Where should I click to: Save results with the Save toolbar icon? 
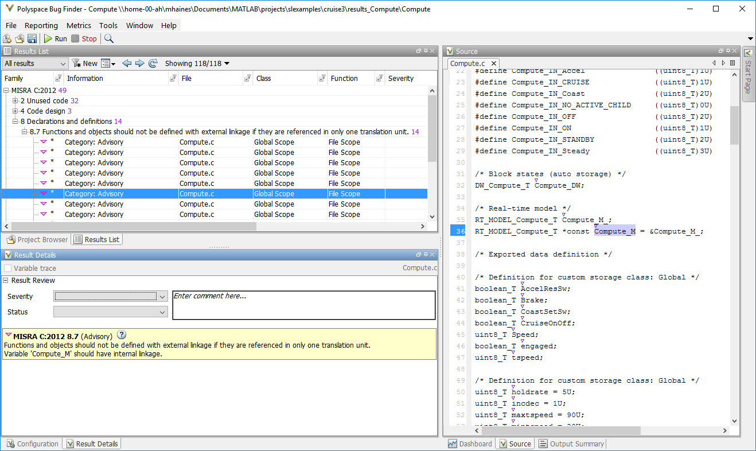point(33,38)
